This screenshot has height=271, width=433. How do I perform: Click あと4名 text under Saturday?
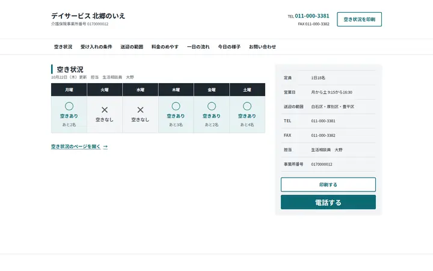pyautogui.click(x=247, y=125)
